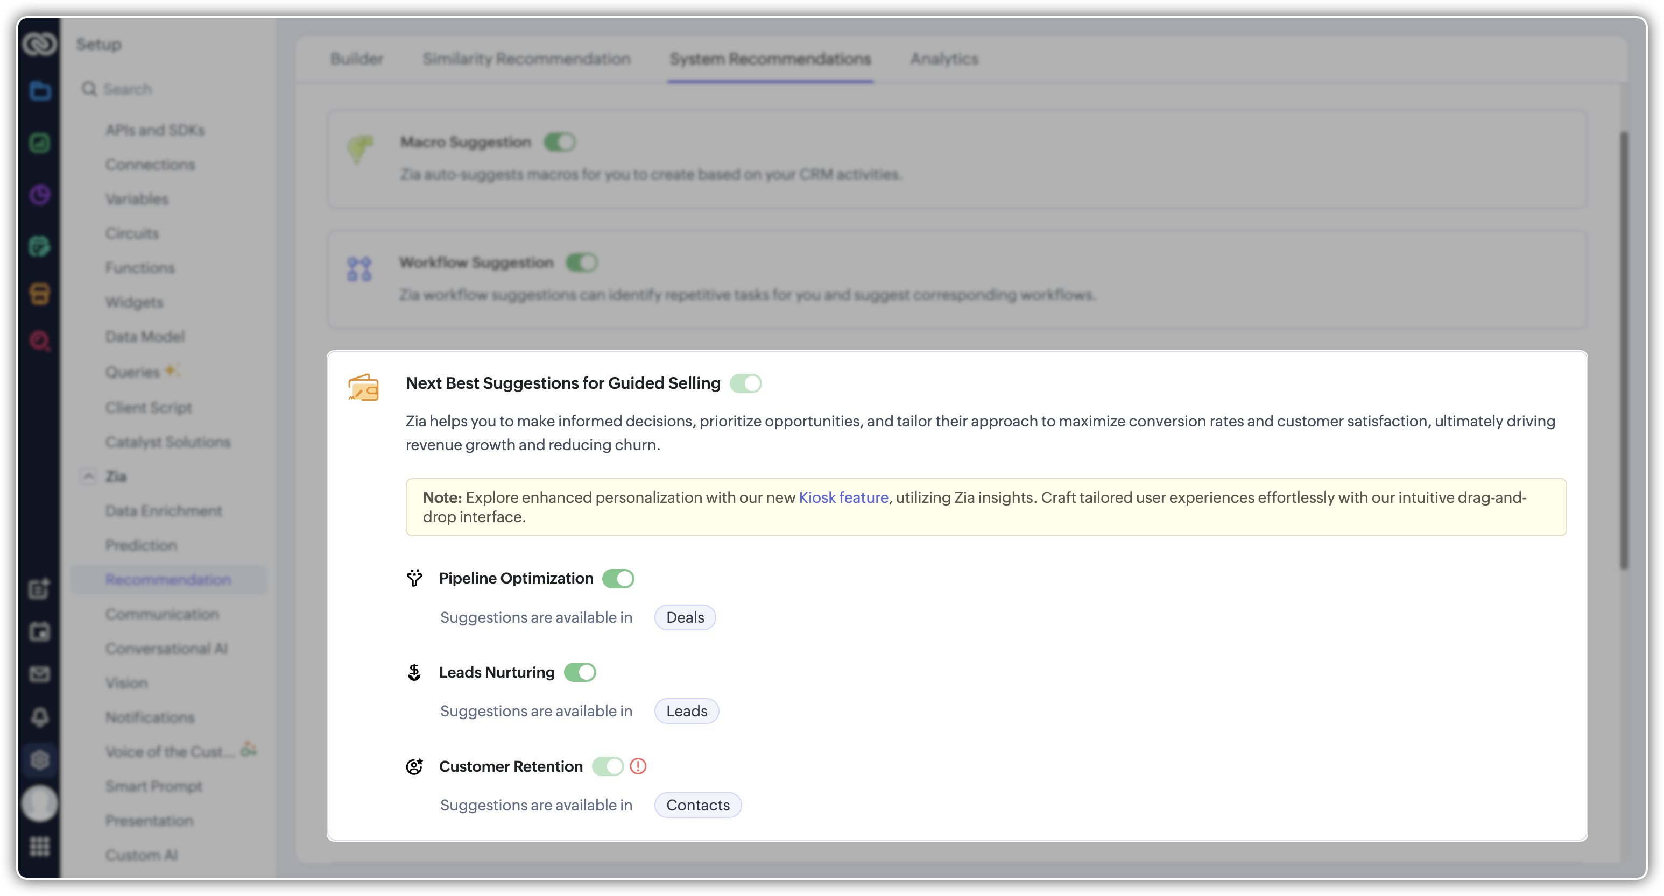The height and width of the screenshot is (896, 1664).
Task: Click the Deals module chip
Action: pos(685,618)
